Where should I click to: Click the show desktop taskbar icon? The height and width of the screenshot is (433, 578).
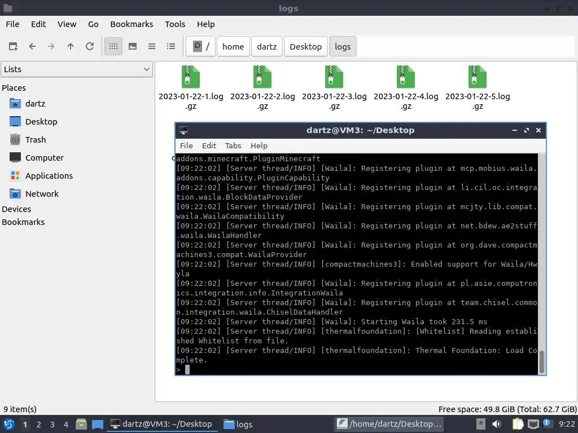(x=97, y=425)
